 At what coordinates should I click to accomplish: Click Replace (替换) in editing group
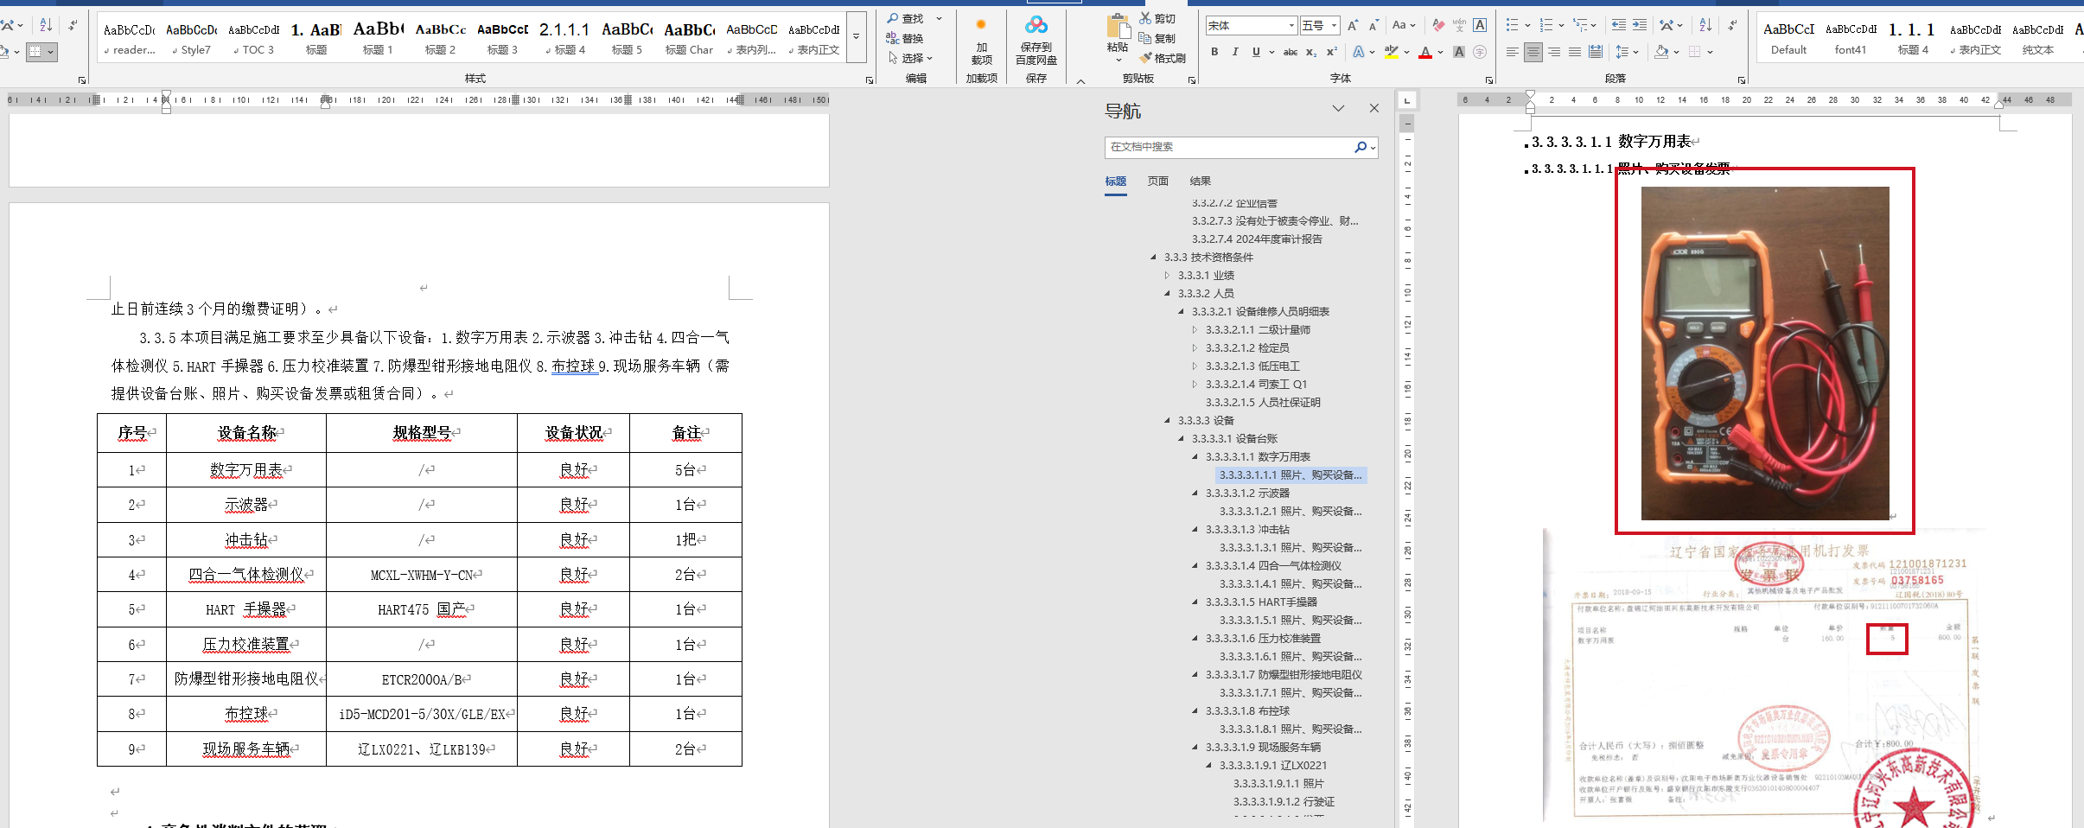[905, 39]
